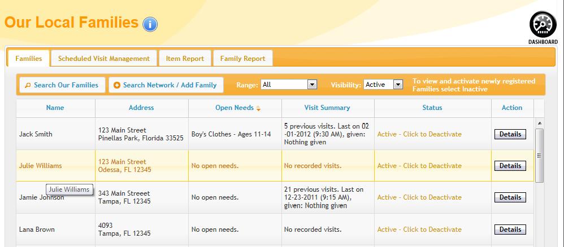Open Details for Jamie Johnson
The height and width of the screenshot is (247, 564).
tap(510, 197)
